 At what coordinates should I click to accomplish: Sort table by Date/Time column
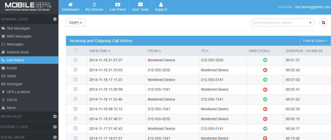(100, 51)
